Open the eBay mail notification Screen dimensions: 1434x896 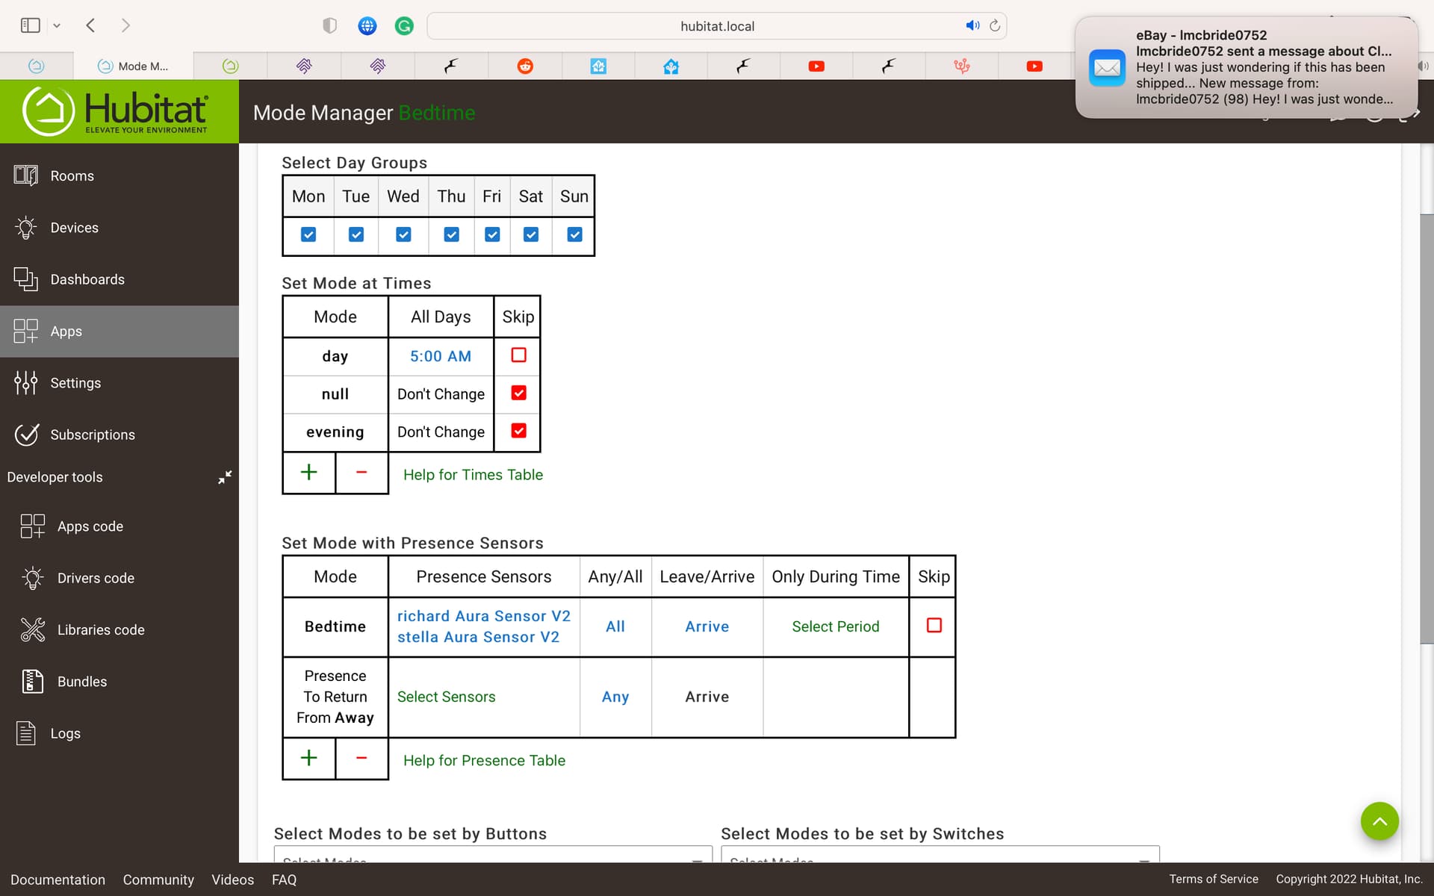coord(1246,67)
